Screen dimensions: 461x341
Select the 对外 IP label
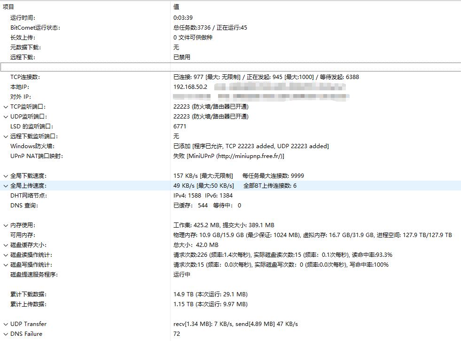[x=21, y=97]
